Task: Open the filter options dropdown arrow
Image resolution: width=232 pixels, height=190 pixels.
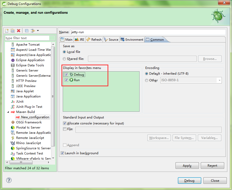Action: coord(38,31)
